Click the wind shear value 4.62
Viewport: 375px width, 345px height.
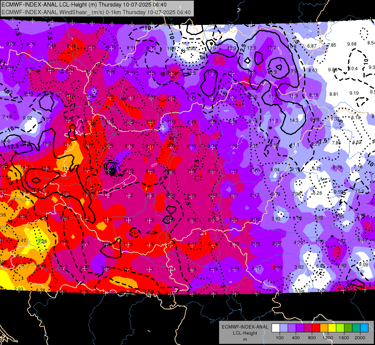(297, 219)
